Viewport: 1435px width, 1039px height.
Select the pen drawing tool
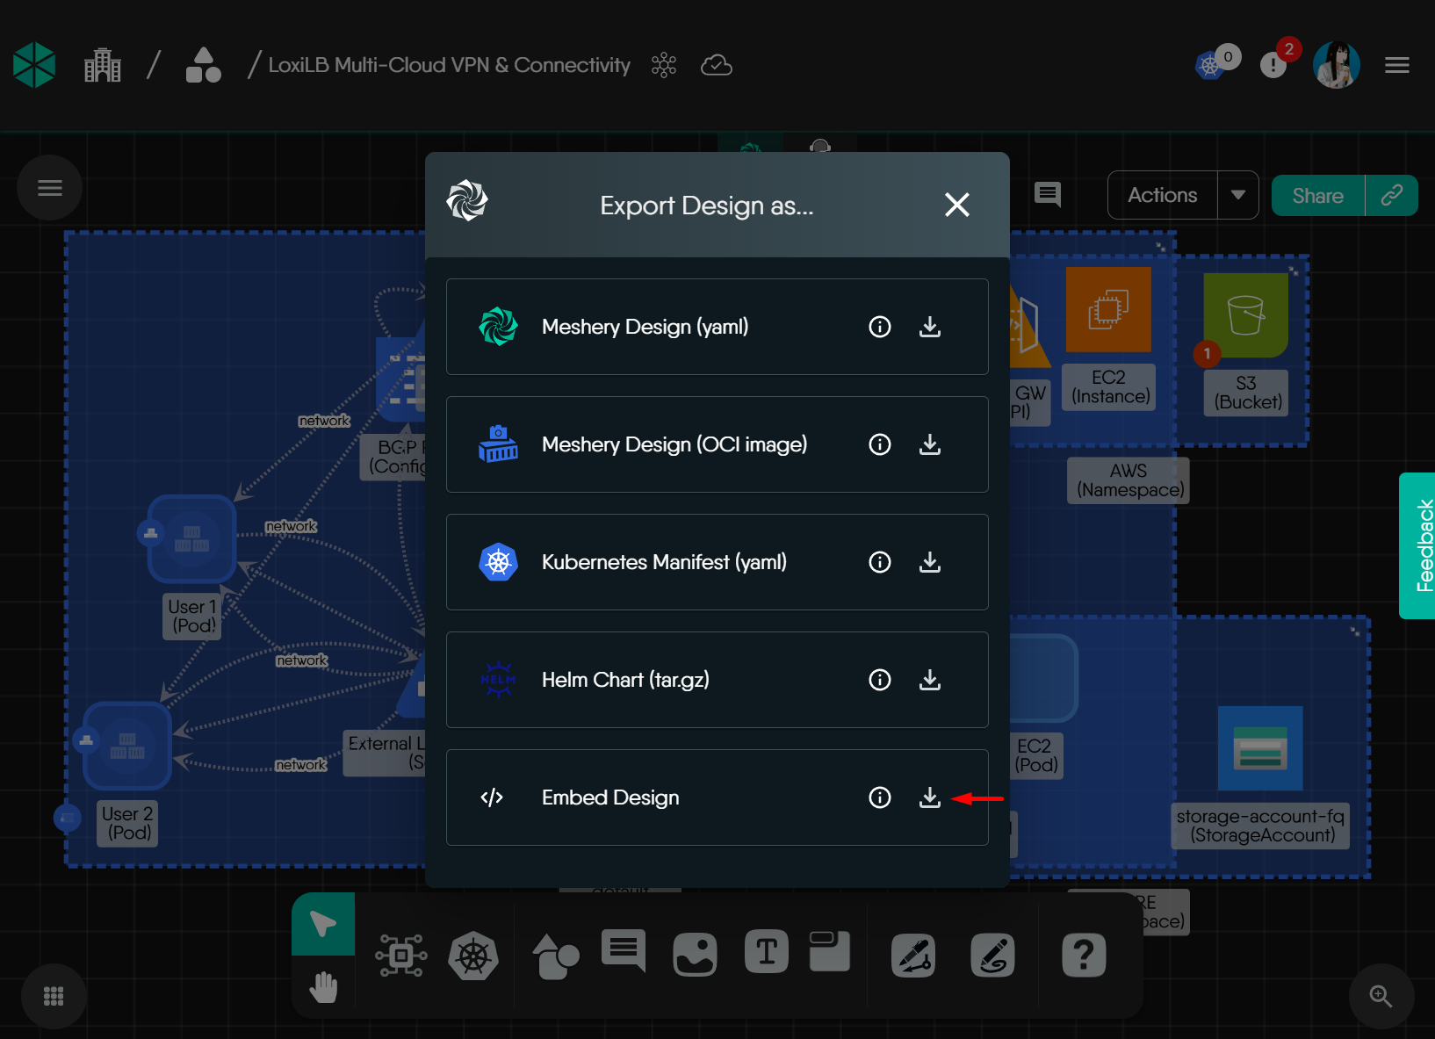pyautogui.click(x=913, y=955)
